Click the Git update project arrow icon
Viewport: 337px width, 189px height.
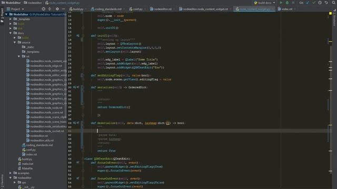[308, 3]
